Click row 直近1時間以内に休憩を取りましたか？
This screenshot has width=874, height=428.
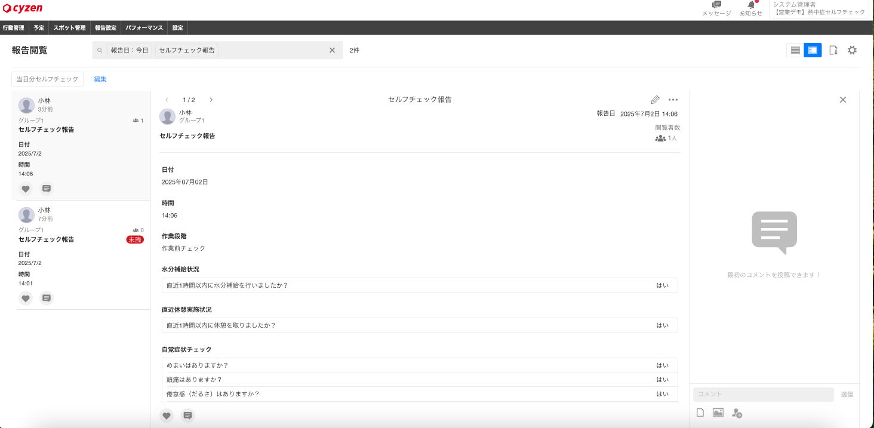420,325
